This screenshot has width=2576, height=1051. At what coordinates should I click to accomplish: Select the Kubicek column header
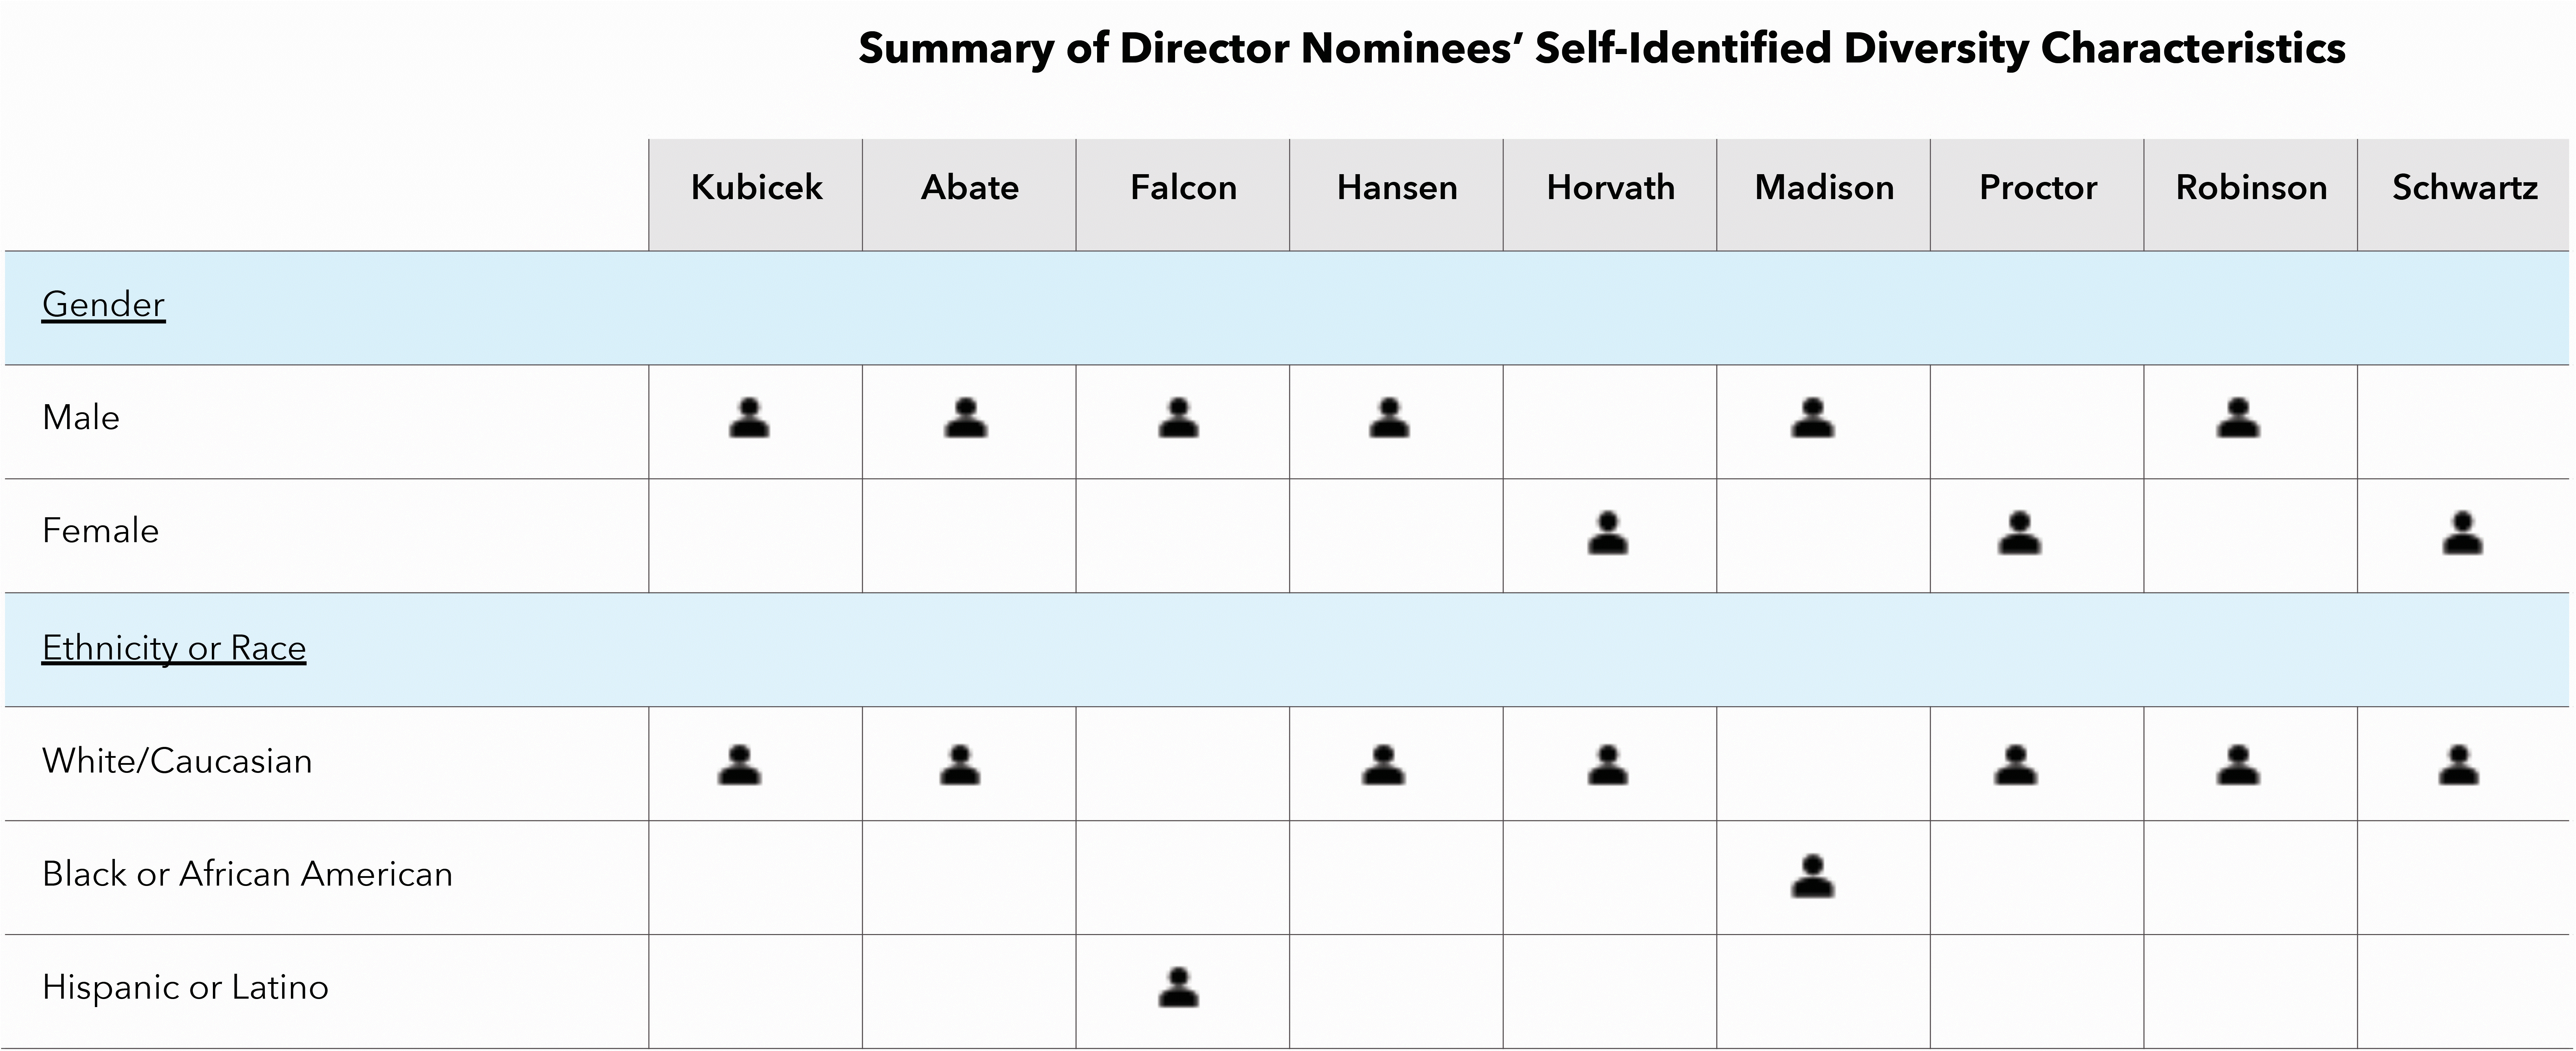click(756, 188)
